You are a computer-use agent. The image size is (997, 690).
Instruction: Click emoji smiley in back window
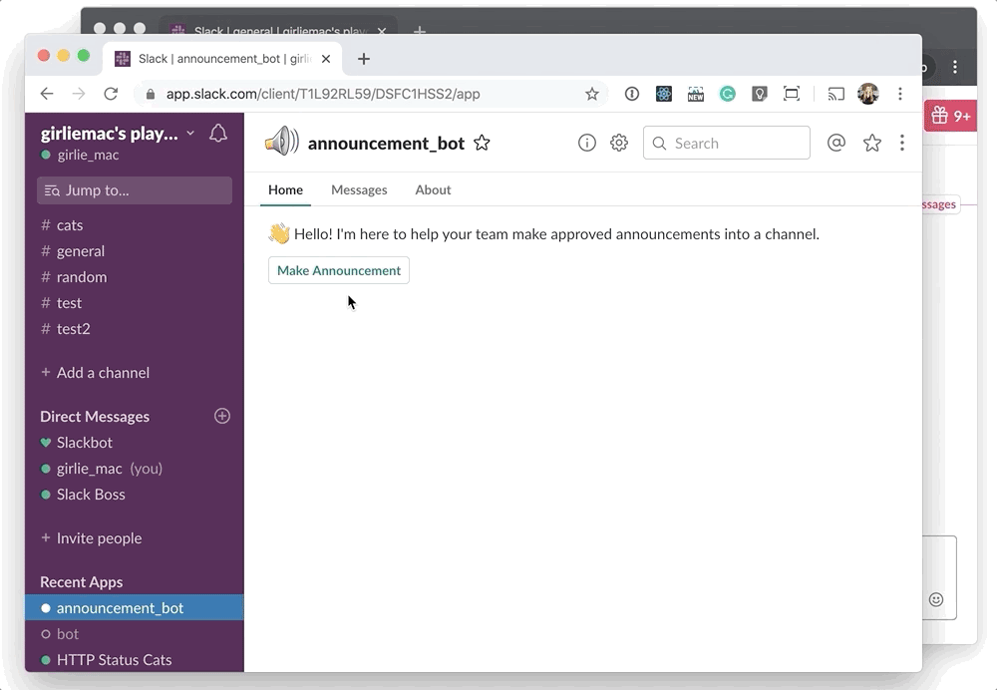(x=936, y=599)
